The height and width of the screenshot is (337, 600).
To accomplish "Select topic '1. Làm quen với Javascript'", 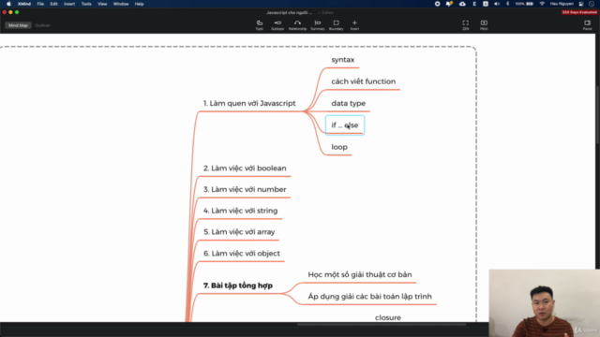I will point(249,104).
